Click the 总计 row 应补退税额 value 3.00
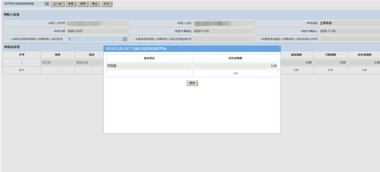Screen dimensions: 380x172 (x=364, y=70)
